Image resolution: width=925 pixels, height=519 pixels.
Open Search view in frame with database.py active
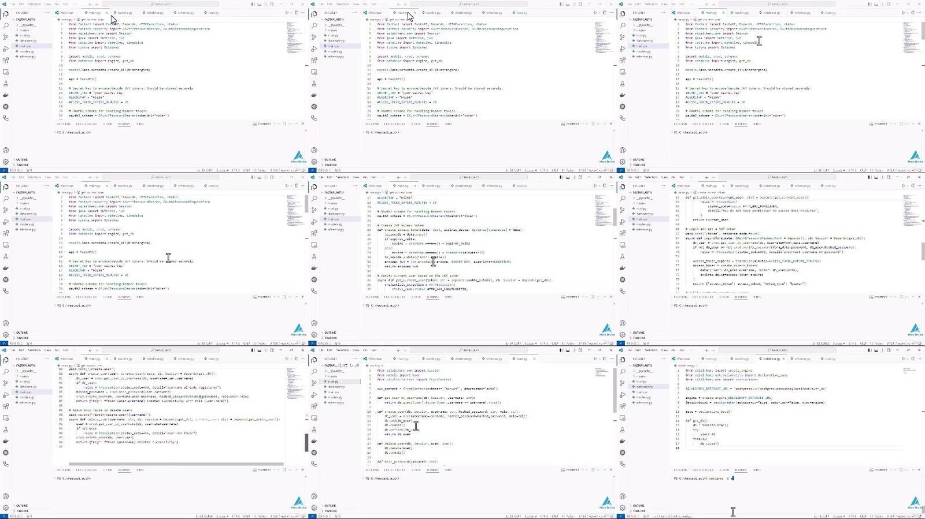coord(623,371)
